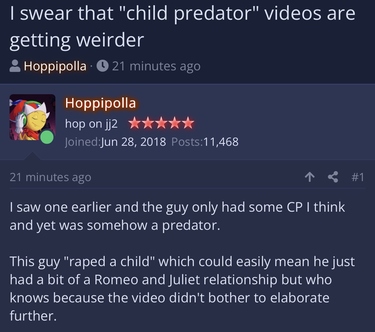Click the thread title heading
The width and height of the screenshot is (375, 332).
[x=183, y=26]
